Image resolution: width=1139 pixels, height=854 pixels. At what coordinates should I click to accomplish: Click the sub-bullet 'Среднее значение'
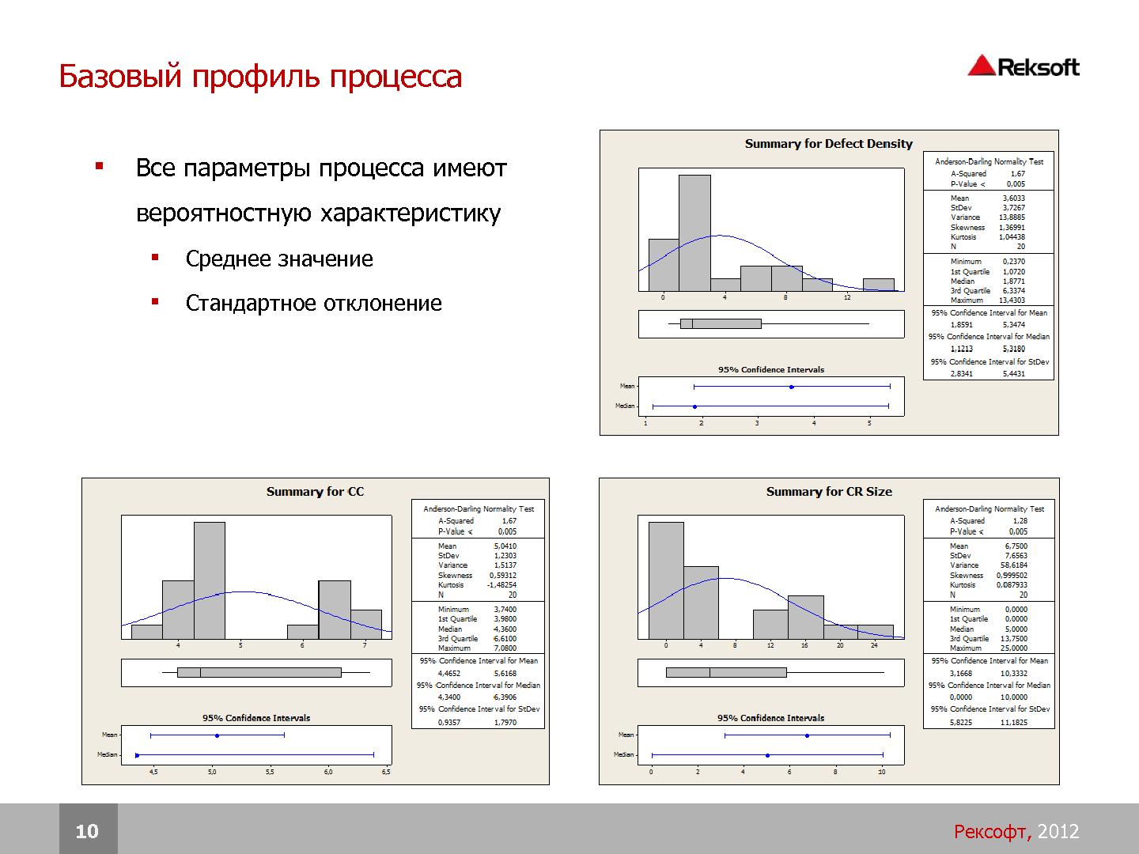click(x=279, y=259)
